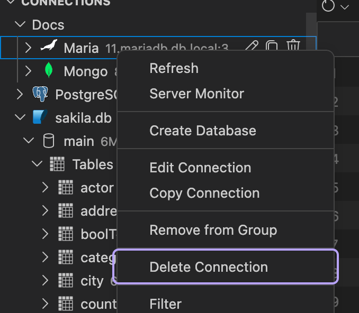Expand the city table
The width and height of the screenshot is (359, 313).
(x=45, y=280)
